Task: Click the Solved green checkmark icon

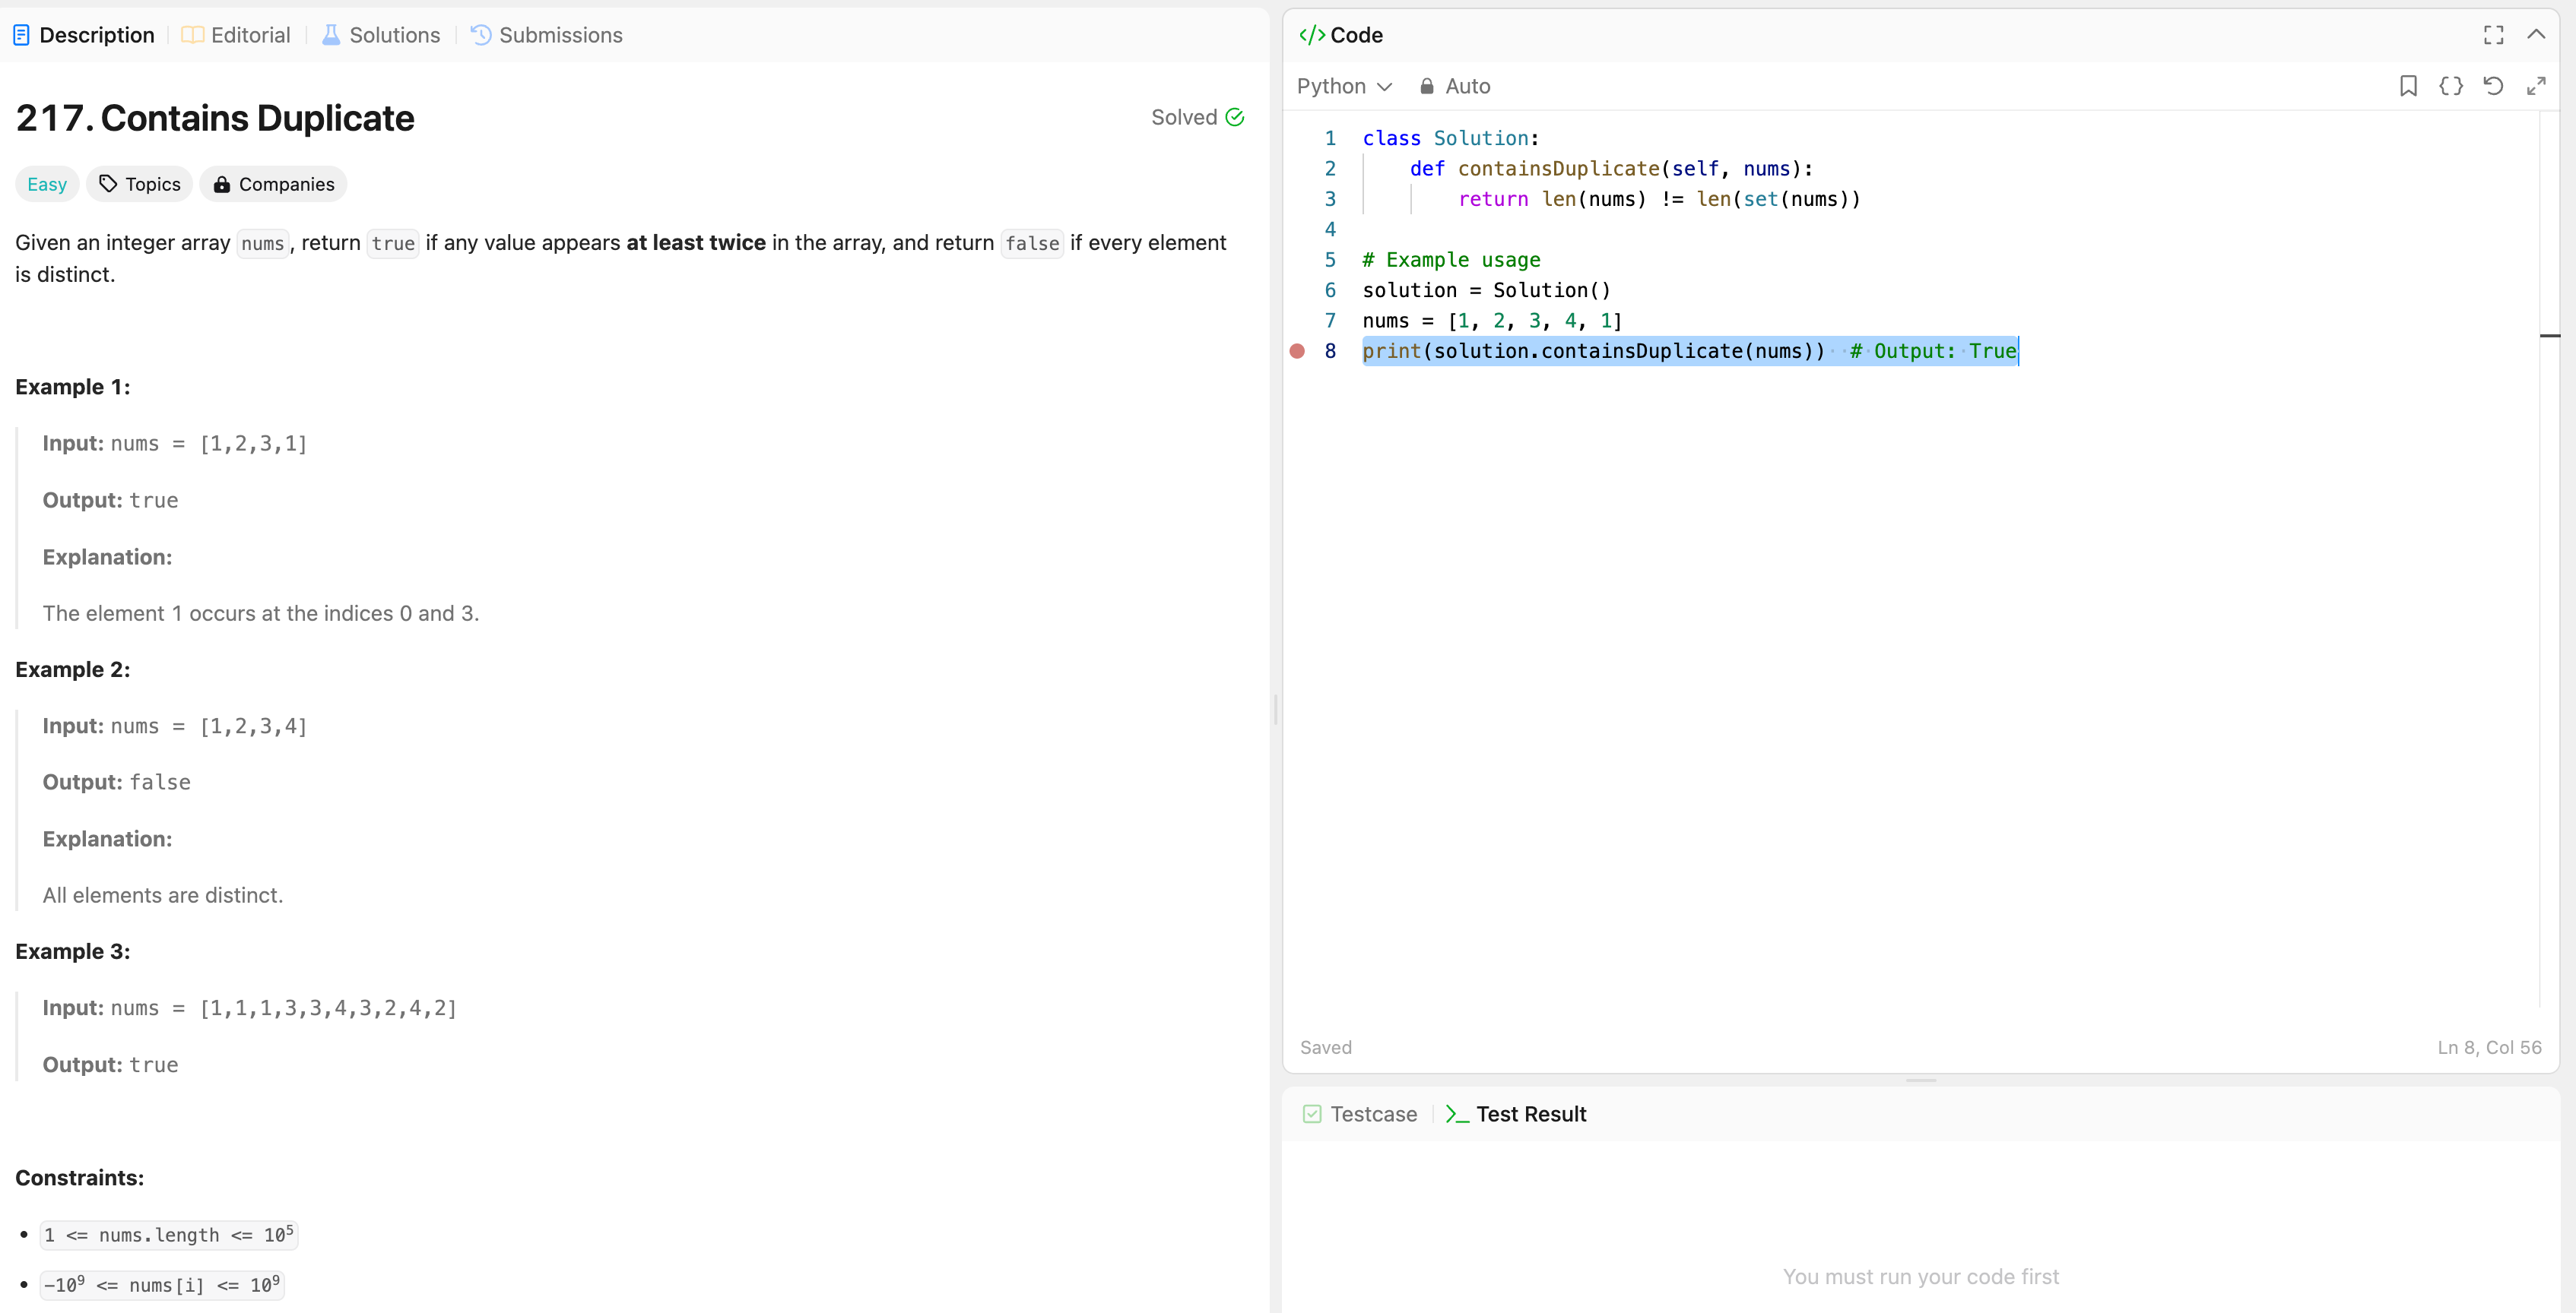Action: (1235, 117)
